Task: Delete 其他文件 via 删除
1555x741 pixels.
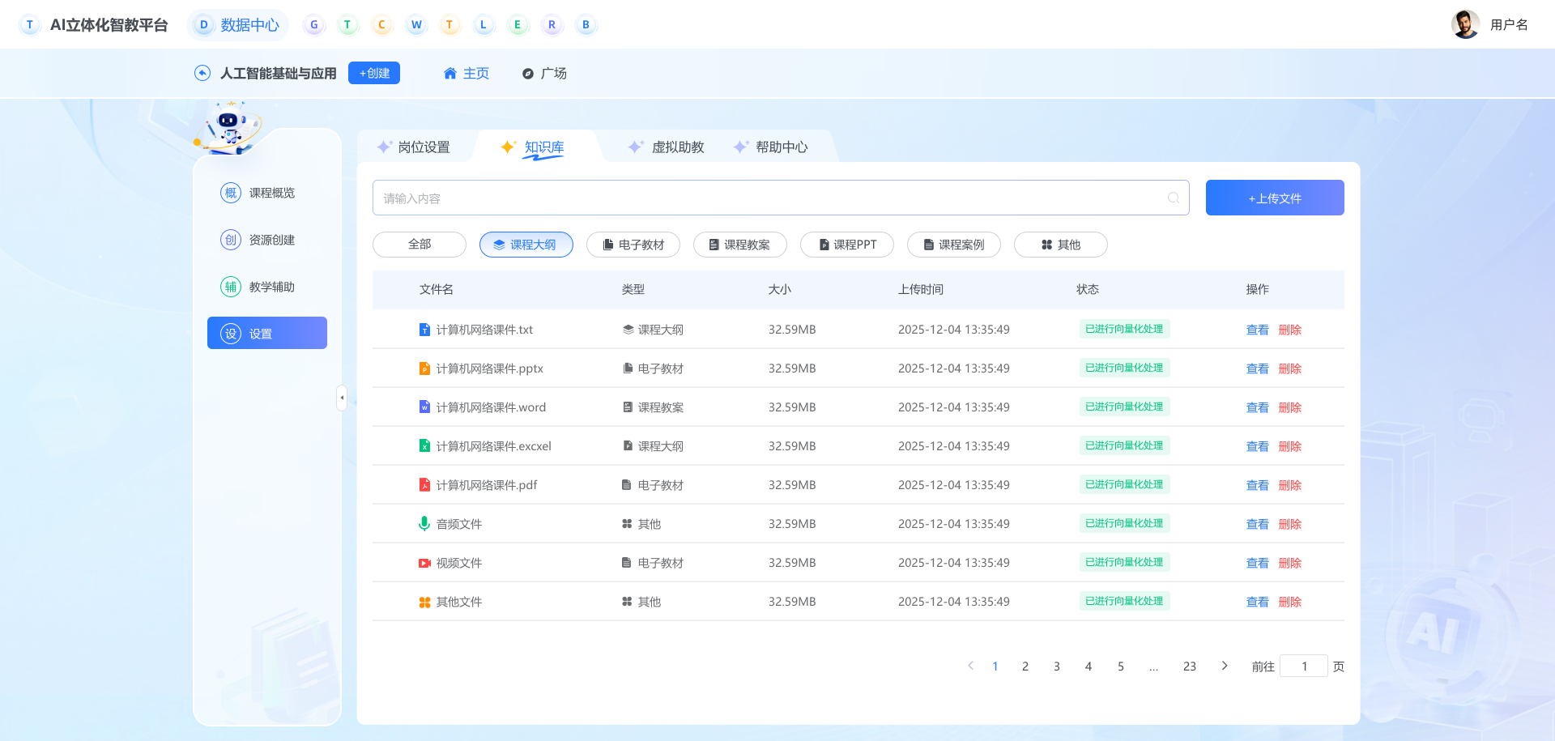Action: click(x=1289, y=602)
